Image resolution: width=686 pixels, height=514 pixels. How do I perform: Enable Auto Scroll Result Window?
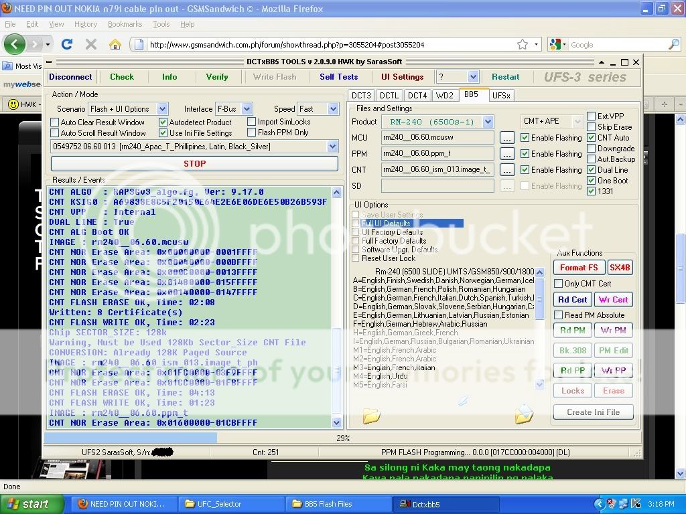[55, 133]
